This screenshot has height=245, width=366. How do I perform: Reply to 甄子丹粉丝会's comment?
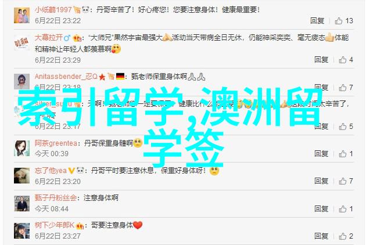coord(321,208)
